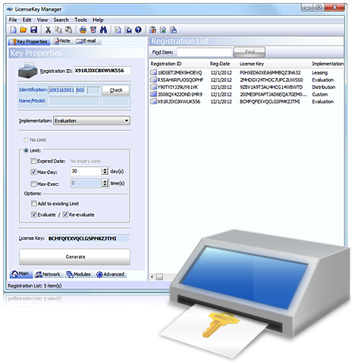Select the No Limit radio button
The width and height of the screenshot is (352, 363).
click(x=26, y=140)
